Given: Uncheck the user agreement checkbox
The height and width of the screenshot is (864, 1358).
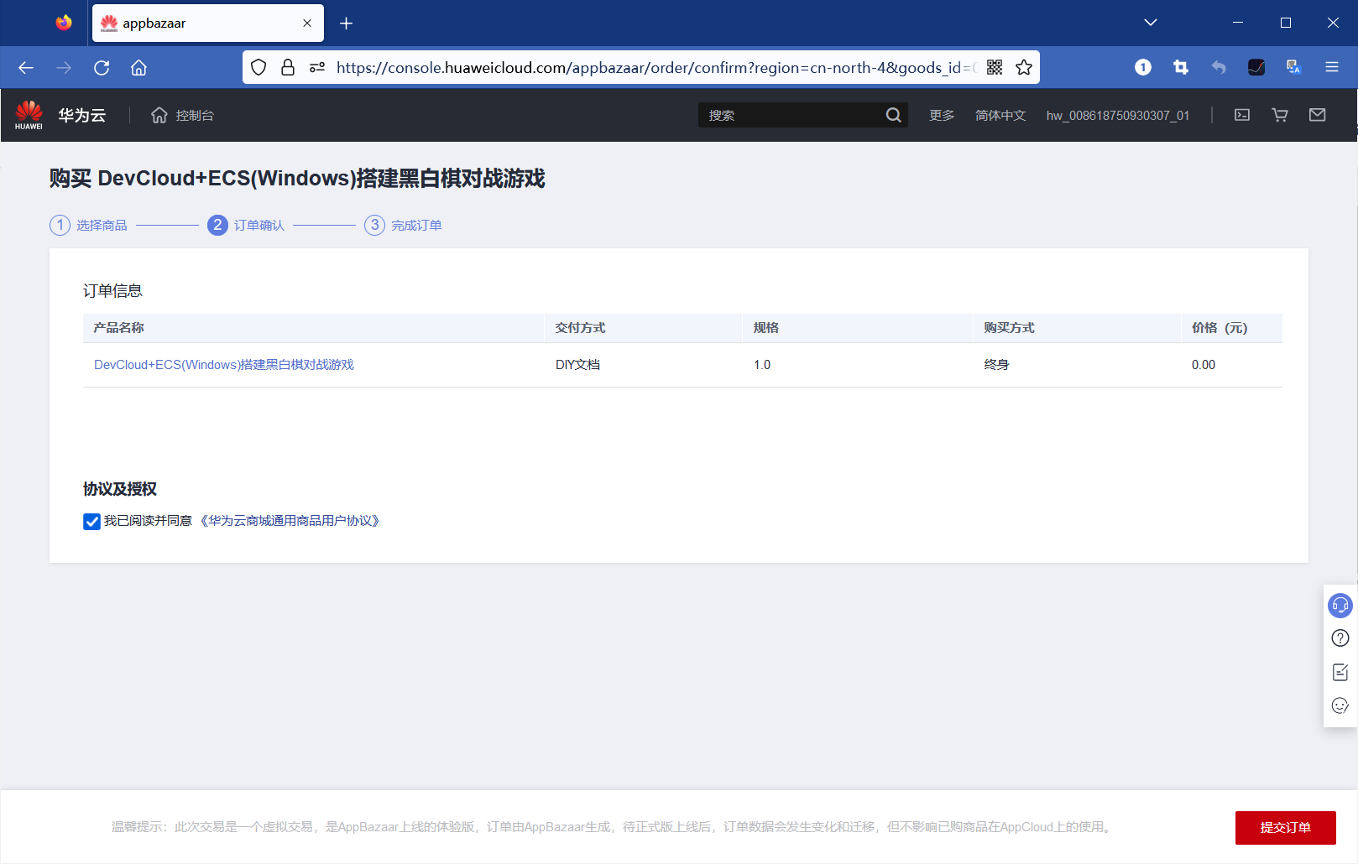Looking at the screenshot, I should [x=91, y=521].
